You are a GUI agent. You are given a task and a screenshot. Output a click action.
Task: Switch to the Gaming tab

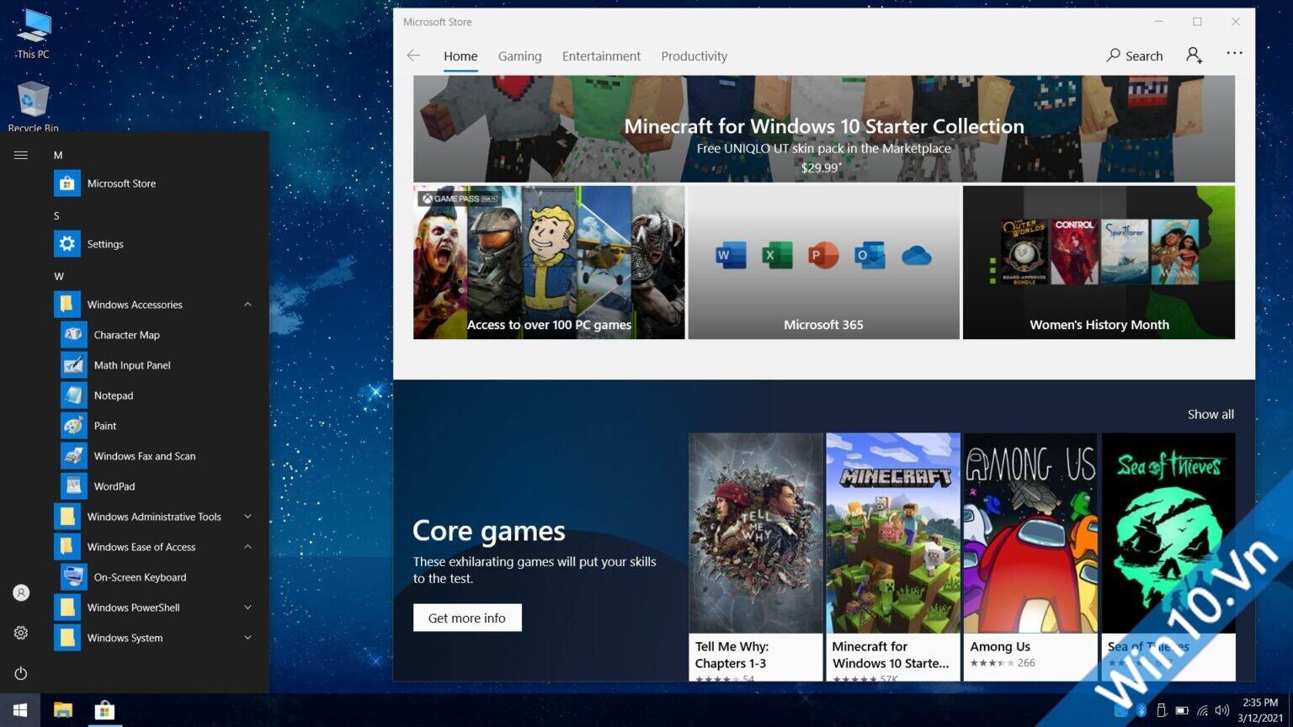(519, 56)
